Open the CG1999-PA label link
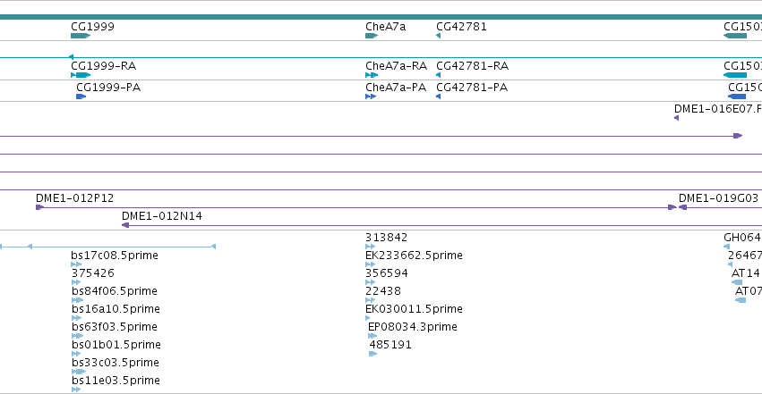The image size is (762, 394). pyautogui.click(x=108, y=88)
